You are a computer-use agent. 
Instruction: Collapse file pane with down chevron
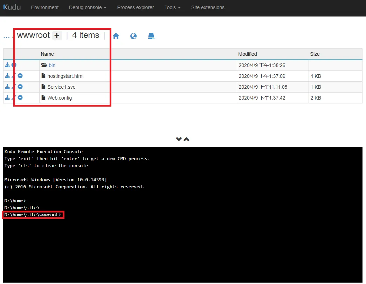179,139
